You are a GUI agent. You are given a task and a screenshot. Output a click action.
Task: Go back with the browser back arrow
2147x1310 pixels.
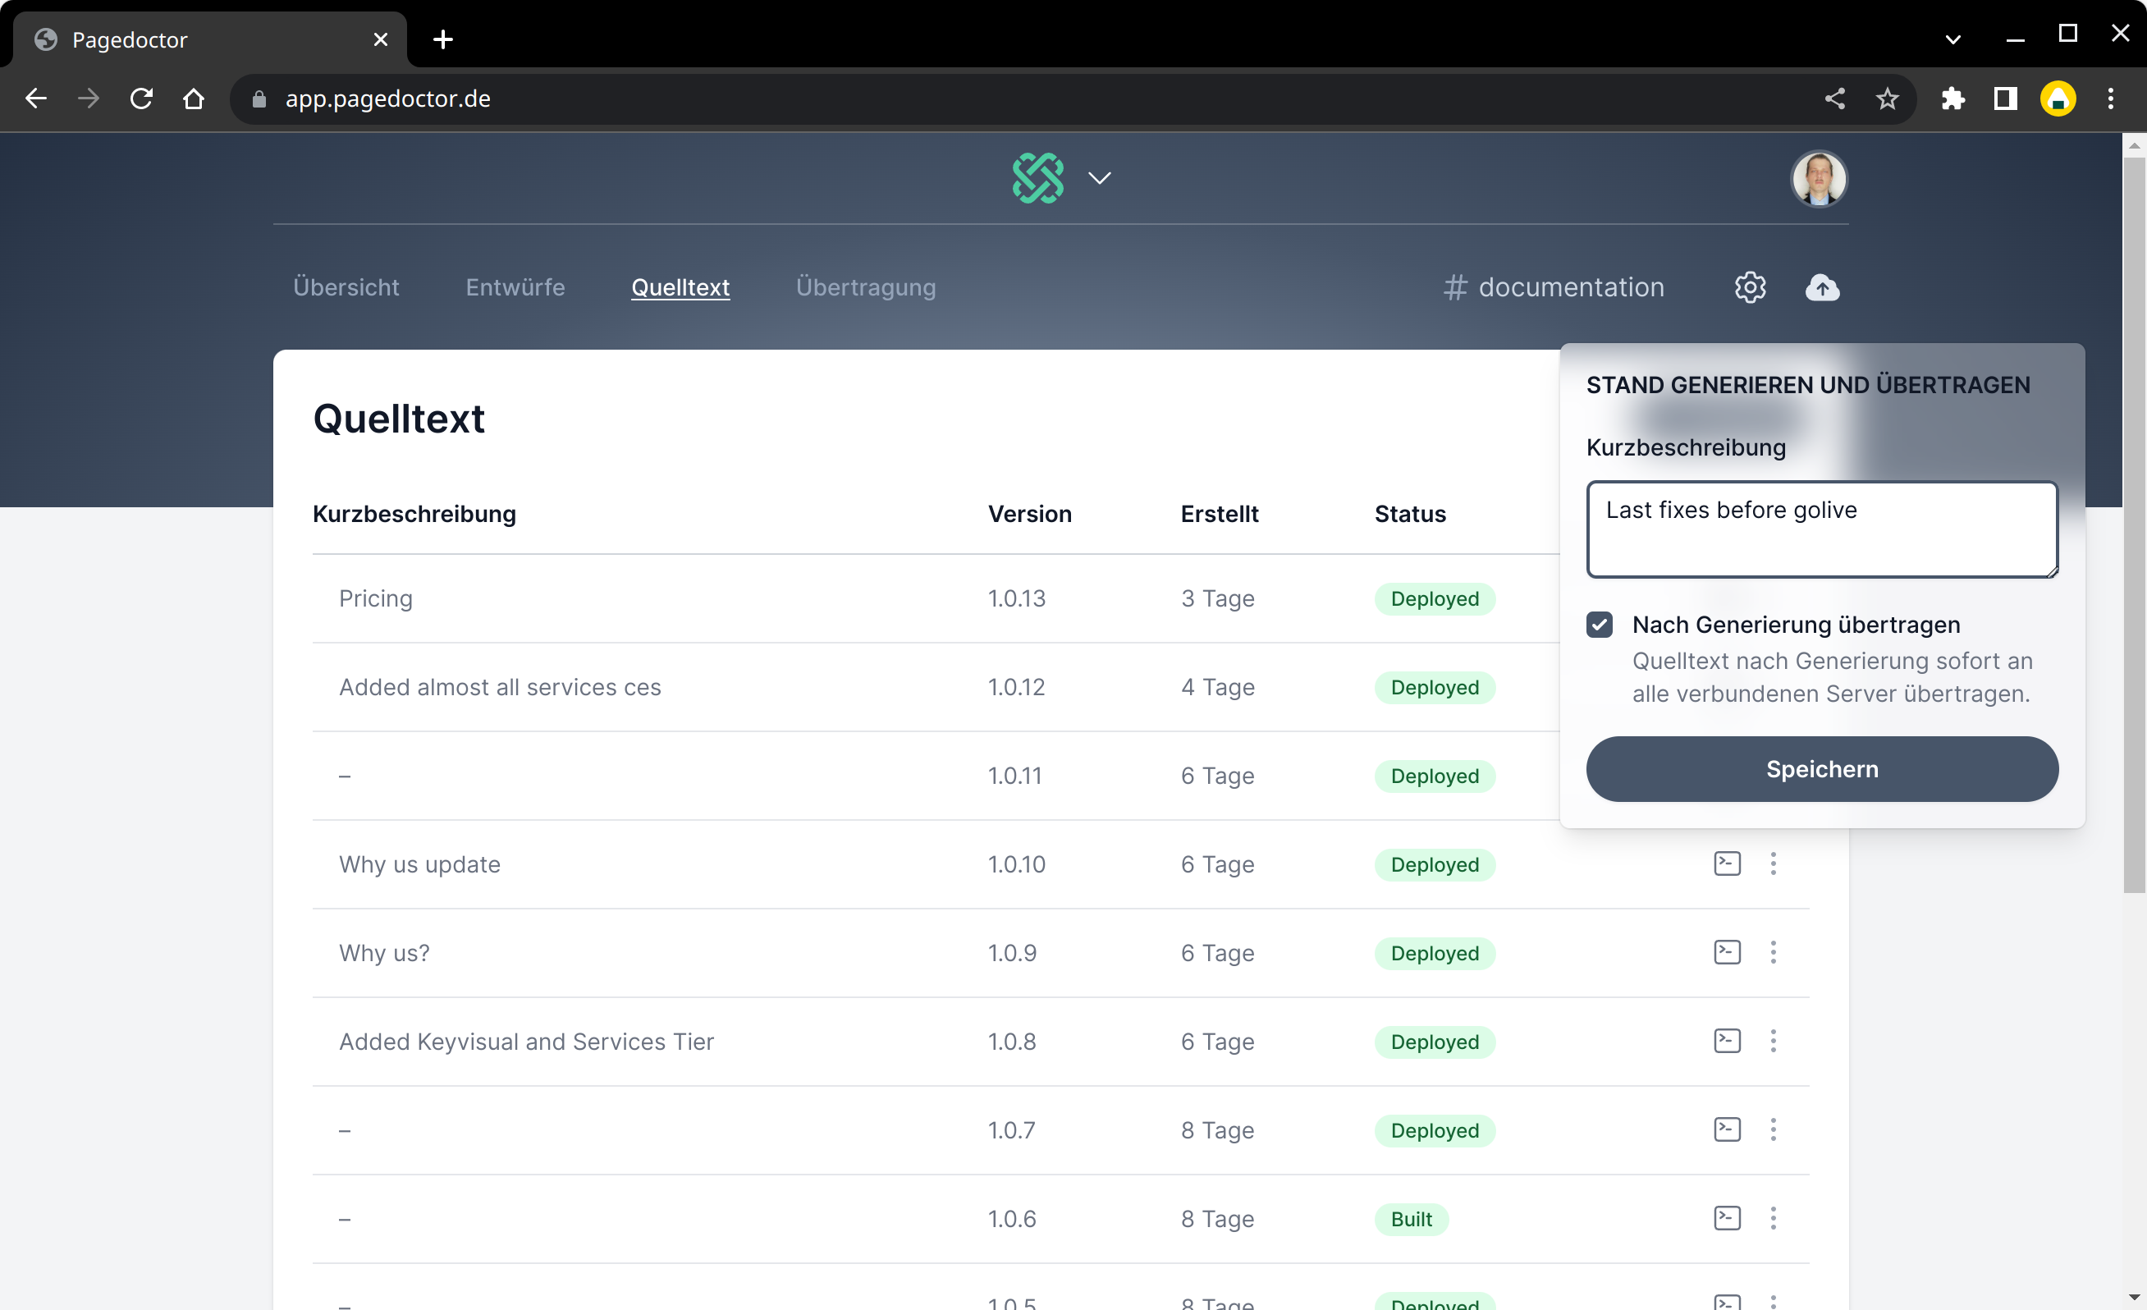36,98
